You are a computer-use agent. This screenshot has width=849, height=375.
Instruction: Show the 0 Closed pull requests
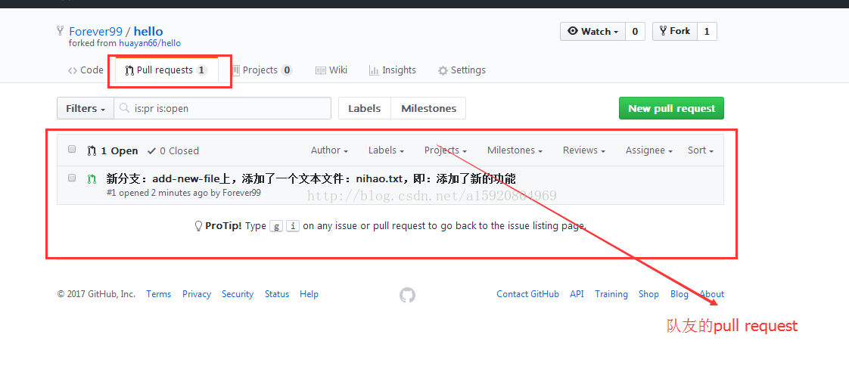pos(173,151)
